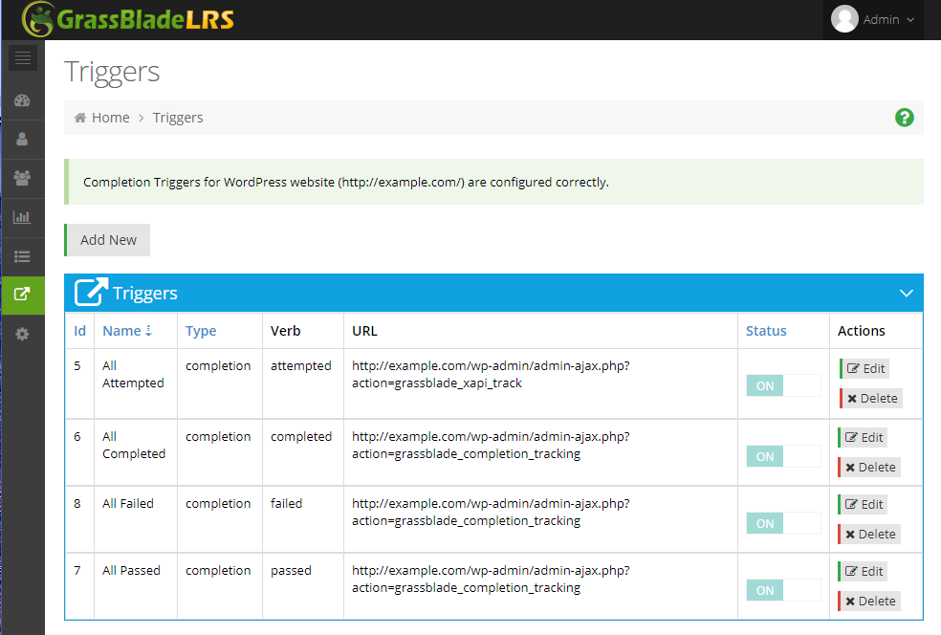Click the Admin avatar picture
941x635 pixels.
[x=844, y=19]
